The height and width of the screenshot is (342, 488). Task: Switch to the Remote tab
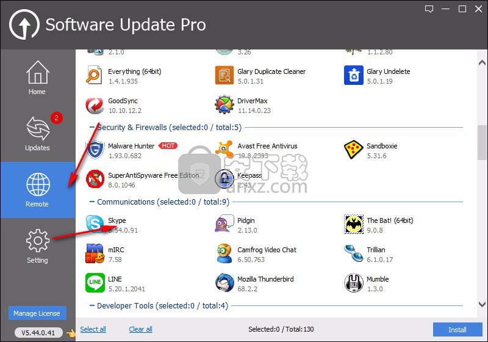(x=37, y=190)
